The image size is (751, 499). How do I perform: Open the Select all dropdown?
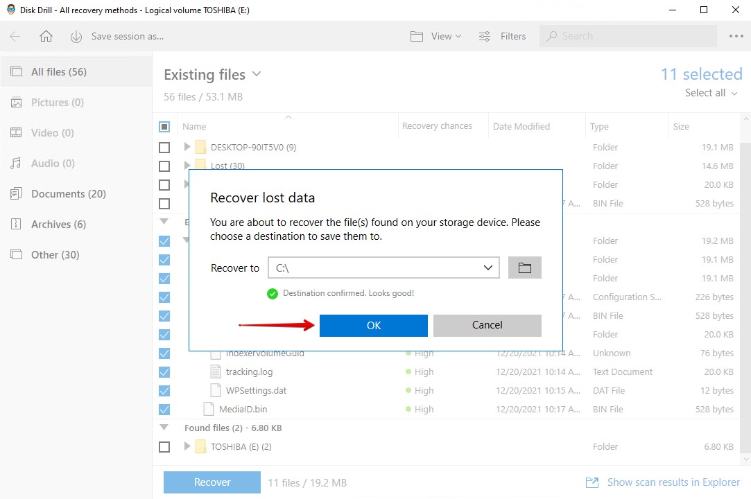711,93
